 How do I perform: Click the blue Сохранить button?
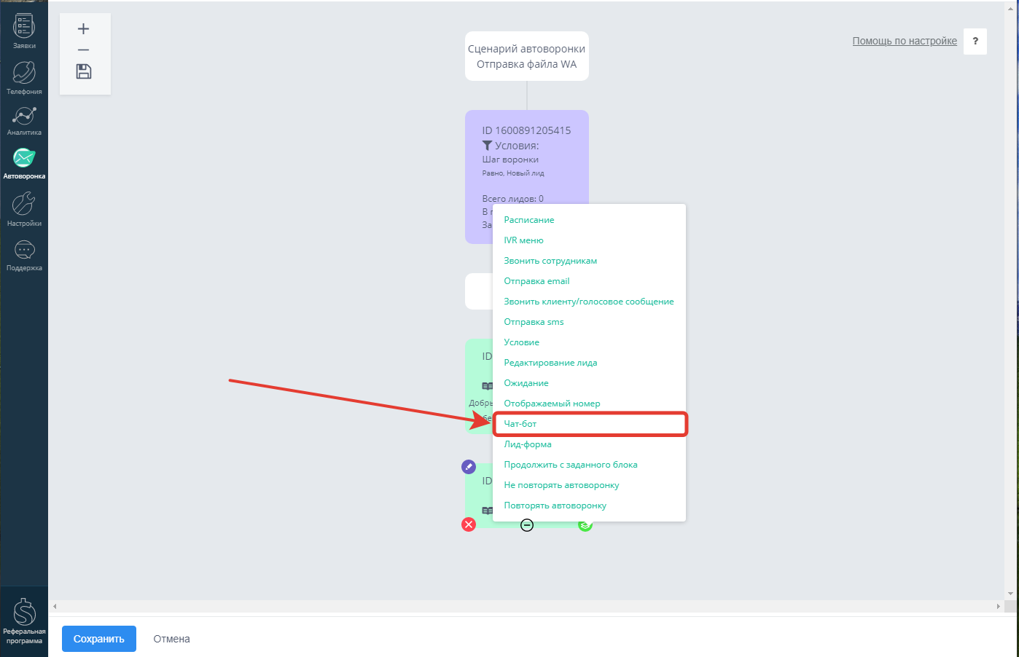point(99,639)
